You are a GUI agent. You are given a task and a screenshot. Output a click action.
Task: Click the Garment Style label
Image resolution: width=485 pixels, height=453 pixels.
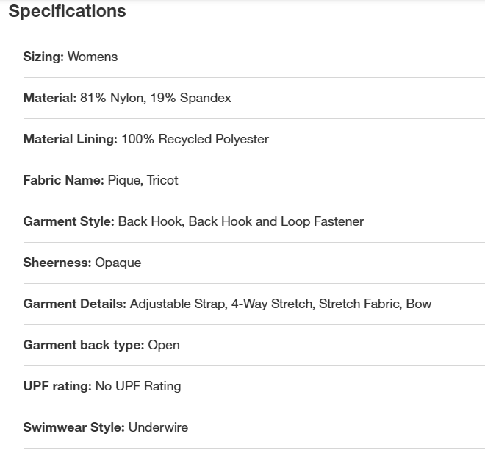point(68,221)
